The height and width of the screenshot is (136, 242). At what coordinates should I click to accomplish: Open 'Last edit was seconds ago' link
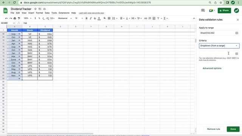[x=92, y=13]
